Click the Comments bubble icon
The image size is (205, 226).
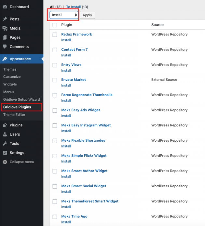pyautogui.click(x=5, y=47)
